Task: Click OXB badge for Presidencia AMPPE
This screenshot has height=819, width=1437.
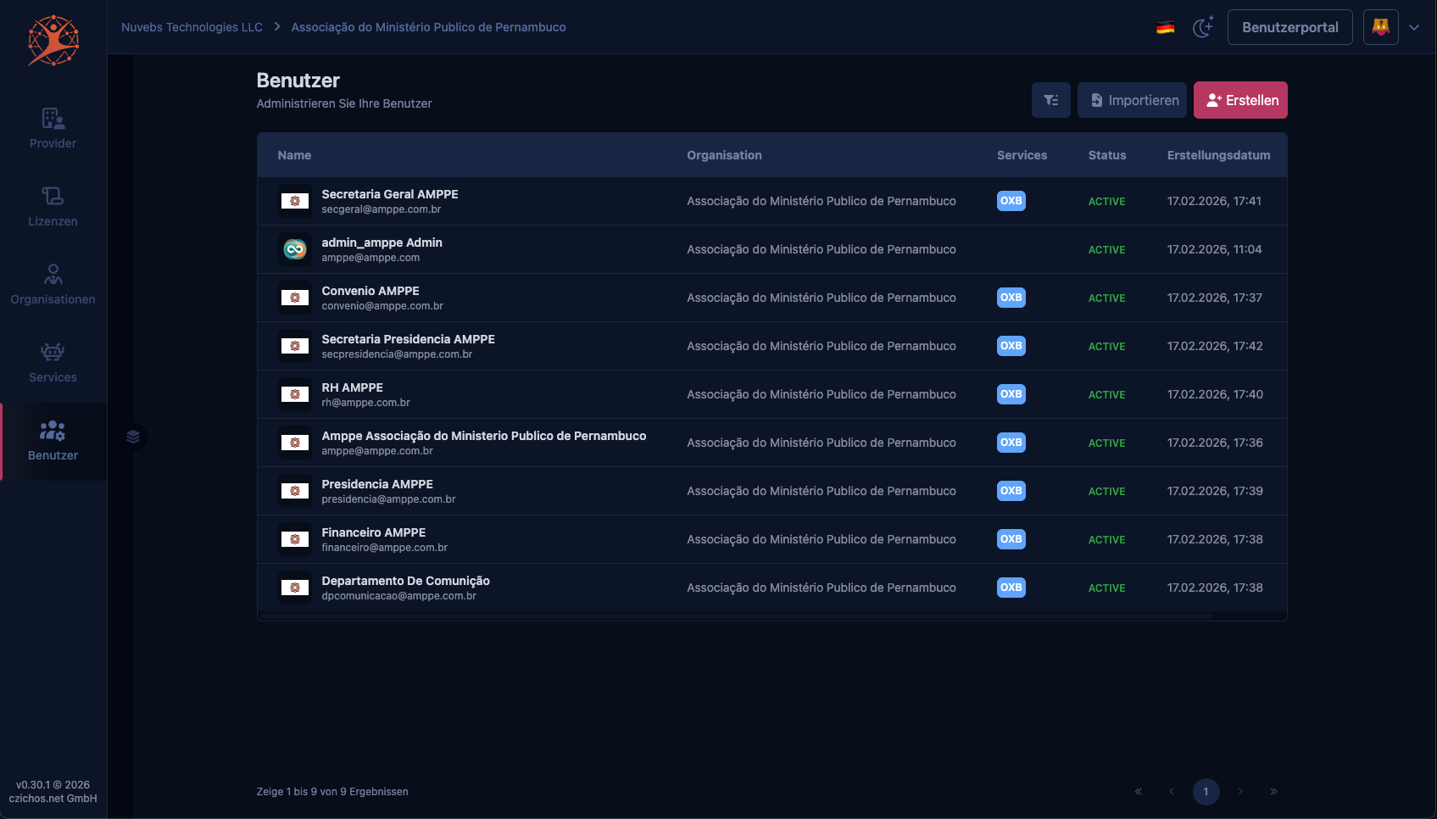Action: (x=1011, y=491)
